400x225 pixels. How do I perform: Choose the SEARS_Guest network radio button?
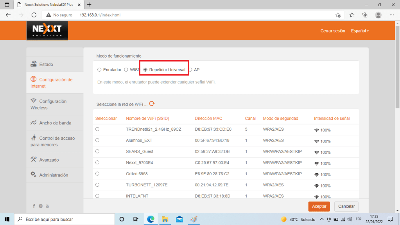(x=97, y=151)
